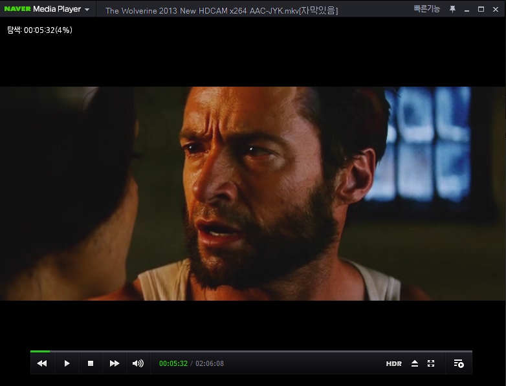
Task: Maximize the media player window
Action: coord(481,9)
